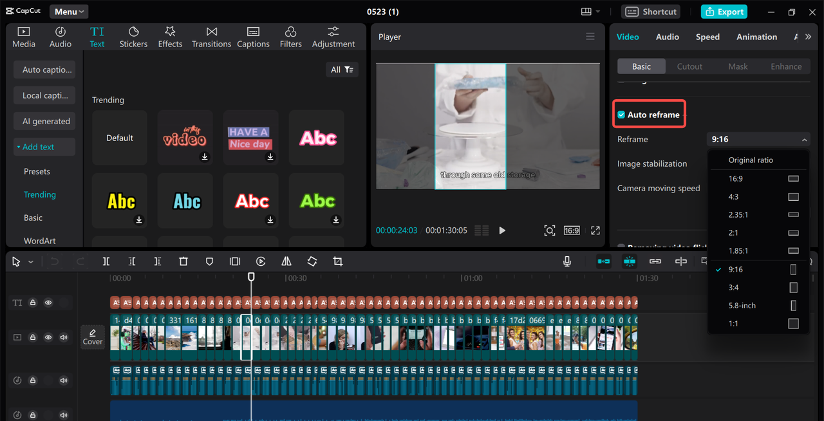
Task: Click the Player scan focus icon
Action: tap(549, 230)
